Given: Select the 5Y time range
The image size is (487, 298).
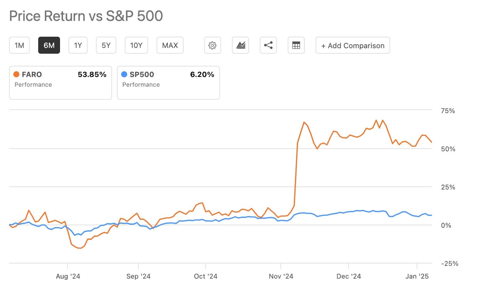Looking at the screenshot, I should [106, 45].
